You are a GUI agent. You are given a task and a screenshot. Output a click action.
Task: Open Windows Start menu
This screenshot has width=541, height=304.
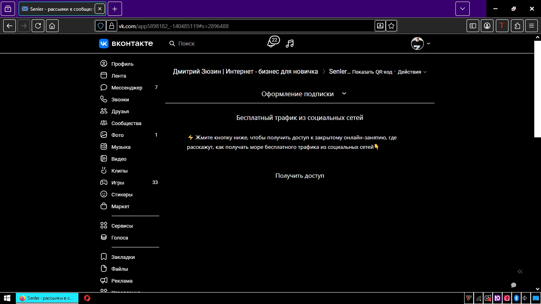[x=7, y=298]
